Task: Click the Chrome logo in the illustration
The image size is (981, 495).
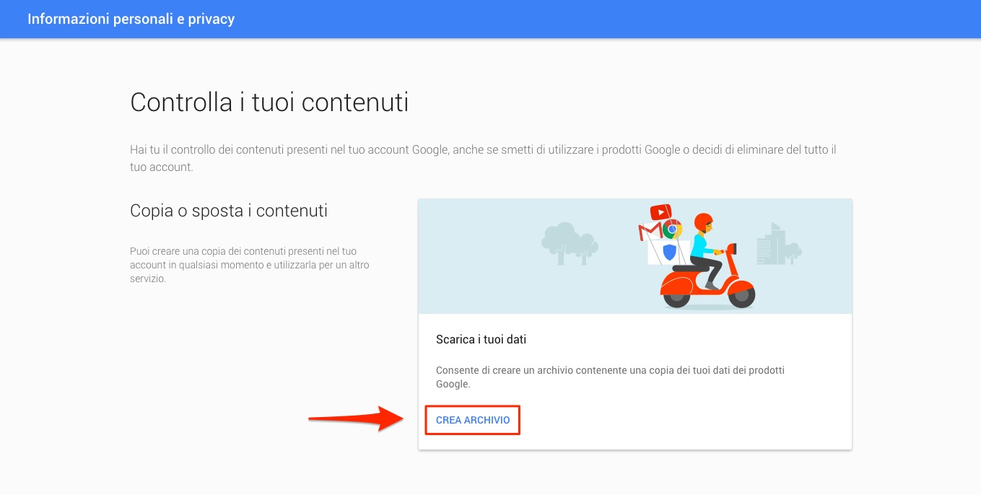Action: tap(672, 229)
